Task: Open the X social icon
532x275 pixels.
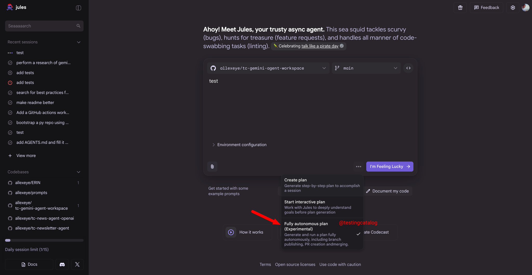Action: [77, 264]
